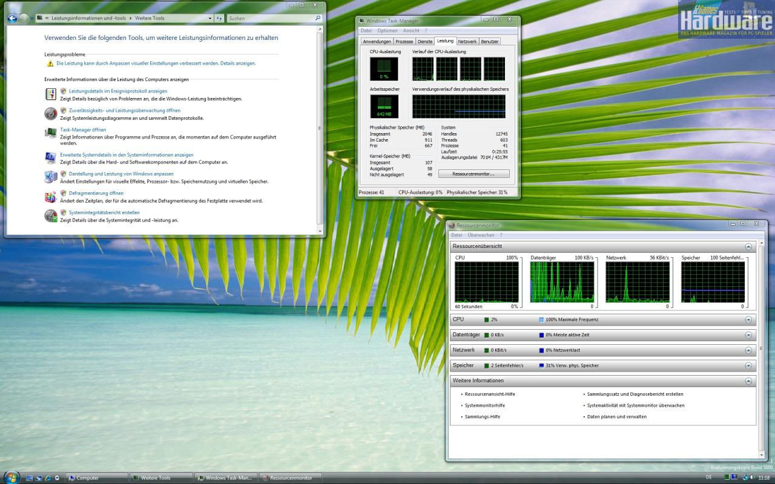The image size is (775, 484).
Task: Switch to the Benutzer tab
Action: point(489,42)
